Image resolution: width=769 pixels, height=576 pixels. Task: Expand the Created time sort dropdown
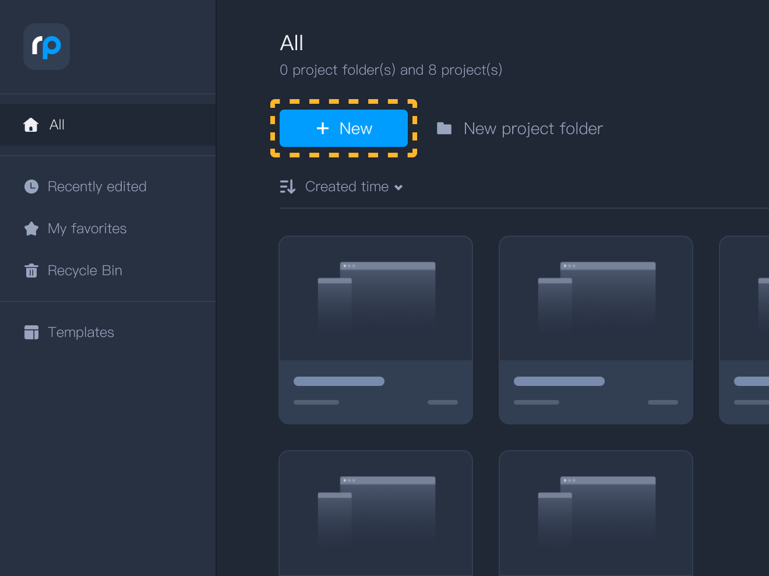pyautogui.click(x=347, y=187)
